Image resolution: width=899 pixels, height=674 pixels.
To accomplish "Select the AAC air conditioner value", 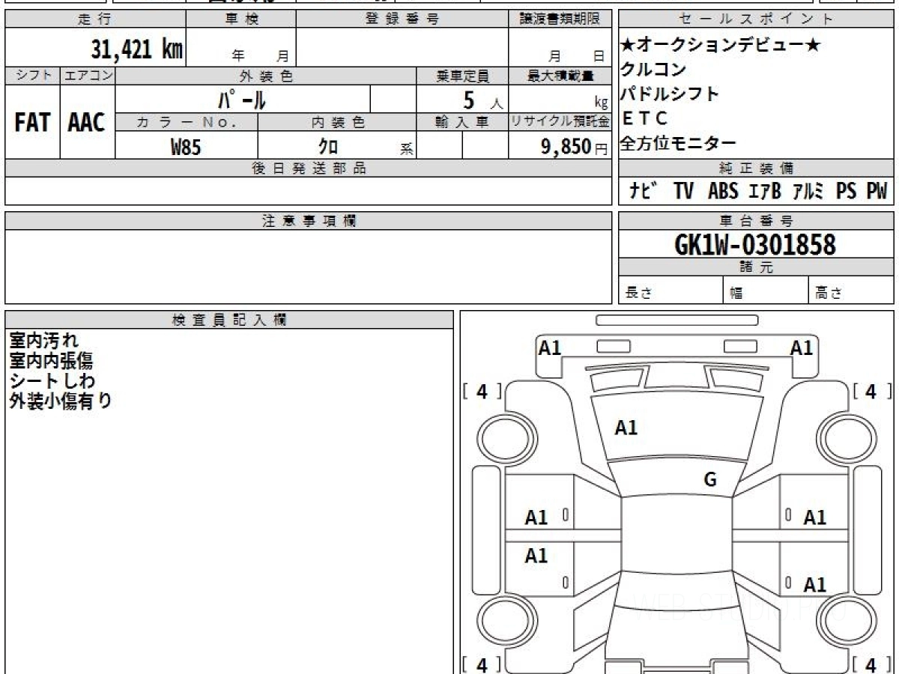I will (x=87, y=123).
